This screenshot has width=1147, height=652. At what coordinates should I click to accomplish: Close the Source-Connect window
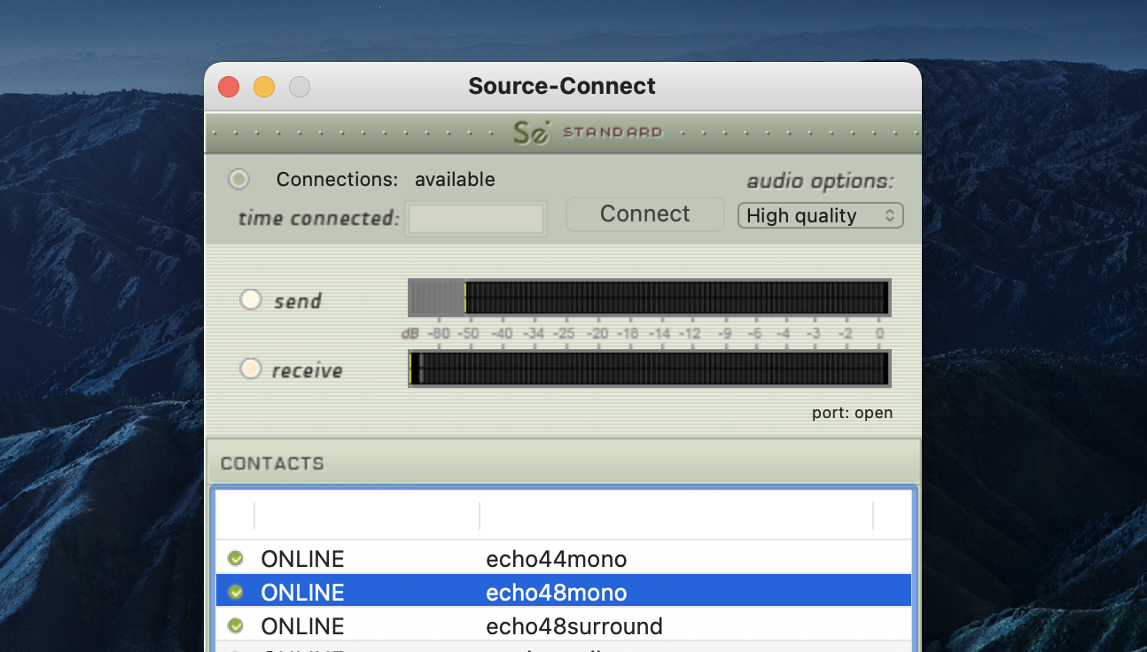click(229, 87)
